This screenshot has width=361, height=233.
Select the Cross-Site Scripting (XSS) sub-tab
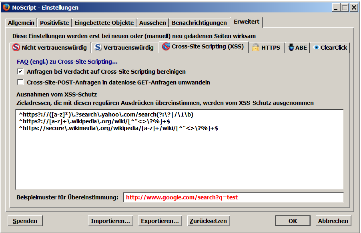click(203, 46)
